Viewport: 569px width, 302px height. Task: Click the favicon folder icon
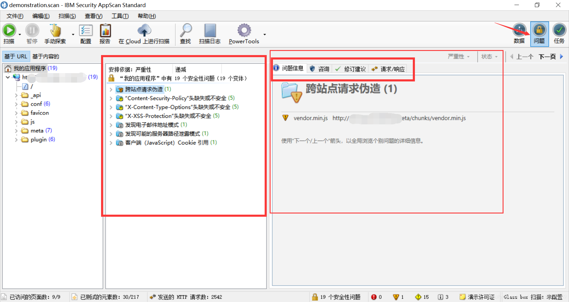coord(25,113)
